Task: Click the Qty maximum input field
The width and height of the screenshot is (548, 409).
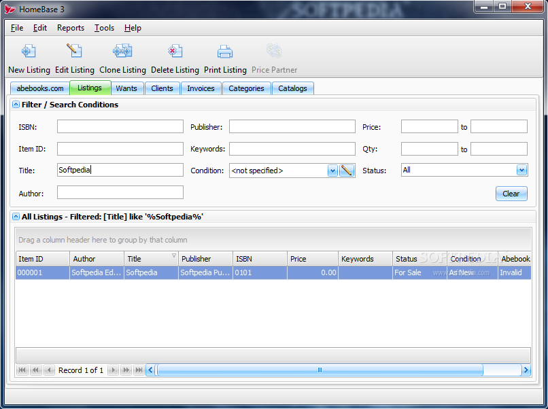Action: coord(499,148)
